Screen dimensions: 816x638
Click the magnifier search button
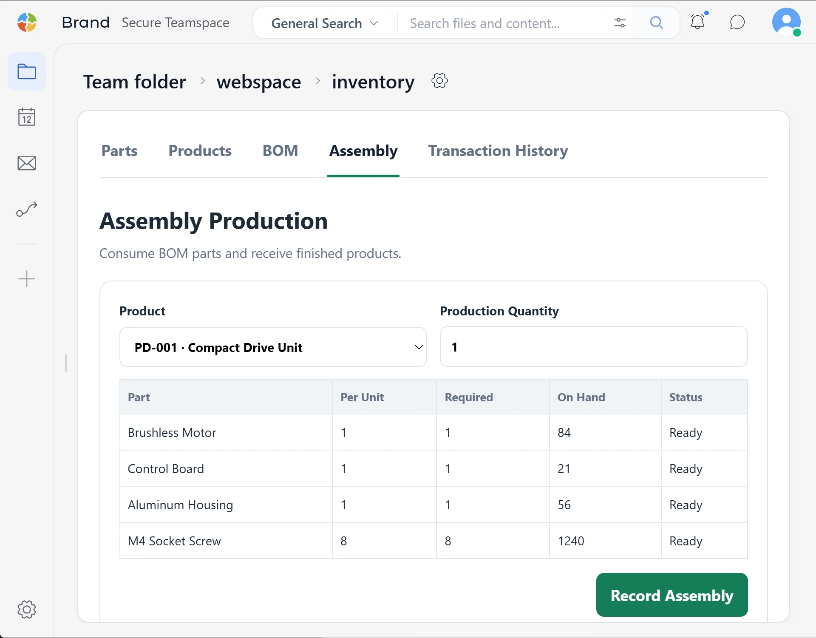657,23
